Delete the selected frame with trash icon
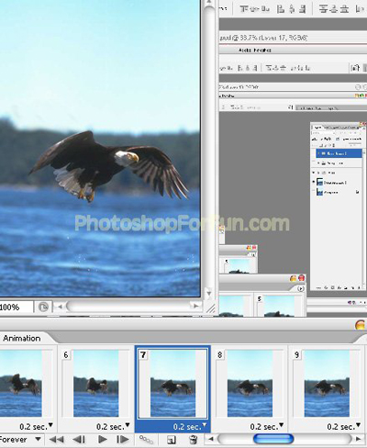Image resolution: width=367 pixels, height=448 pixels. [193, 440]
